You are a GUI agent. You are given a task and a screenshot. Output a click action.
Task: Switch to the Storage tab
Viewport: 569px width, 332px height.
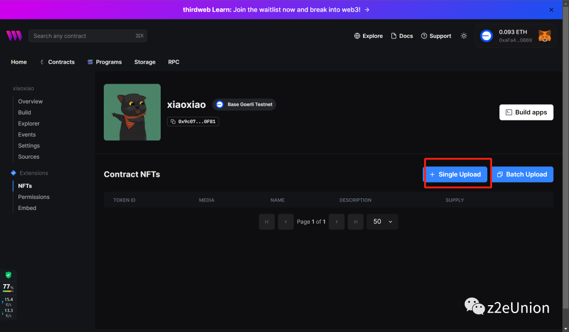click(144, 62)
